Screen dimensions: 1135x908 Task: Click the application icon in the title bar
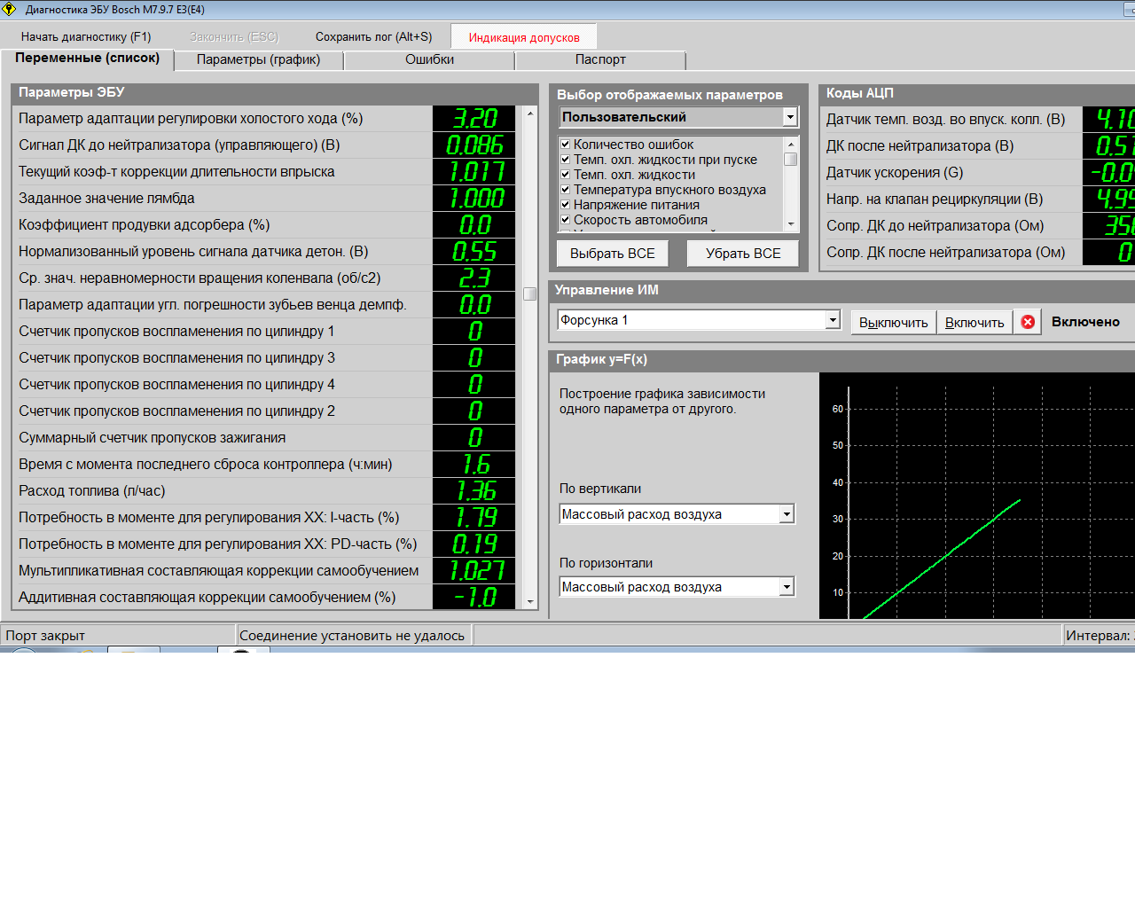coord(10,9)
